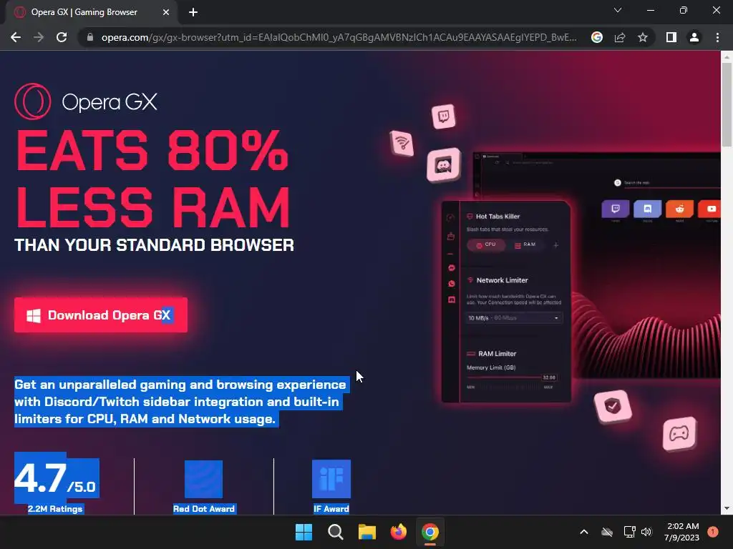Open the Google icon in address bar
Screen dimensions: 733x549
[x=596, y=37]
